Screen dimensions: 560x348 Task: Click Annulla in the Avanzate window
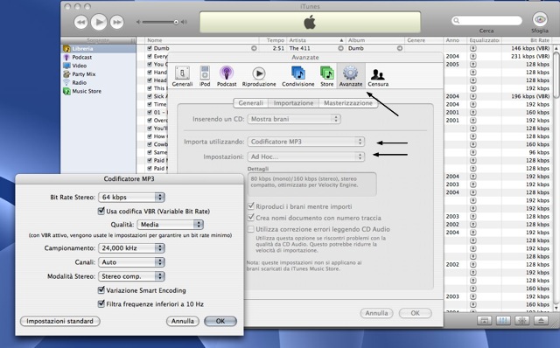pyautogui.click(x=376, y=313)
